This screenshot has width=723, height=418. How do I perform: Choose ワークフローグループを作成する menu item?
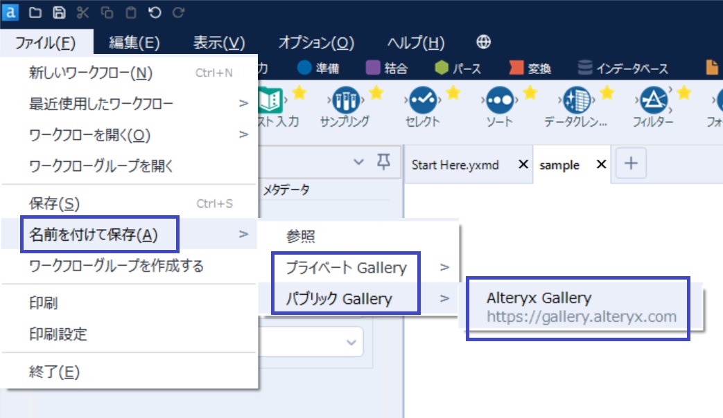pyautogui.click(x=129, y=266)
